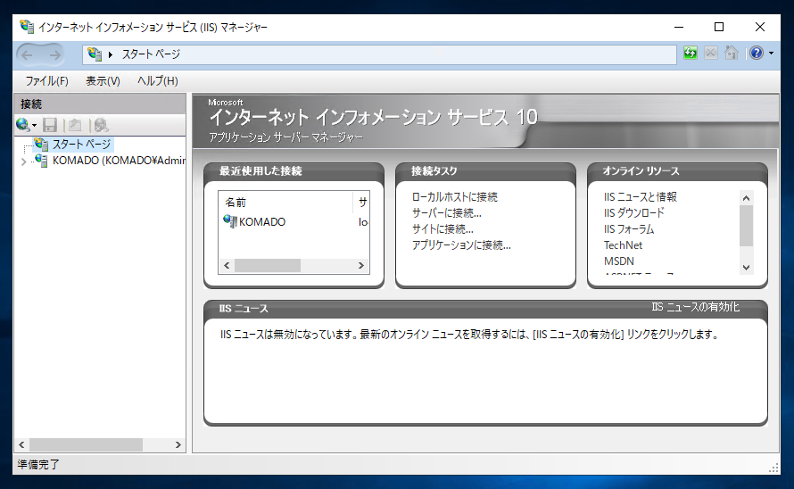
Task: Click the online resources vertical scrollbar thumb
Action: click(x=747, y=226)
